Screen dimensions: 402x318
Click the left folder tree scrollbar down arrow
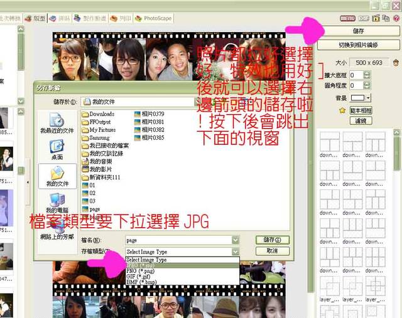(21, 101)
